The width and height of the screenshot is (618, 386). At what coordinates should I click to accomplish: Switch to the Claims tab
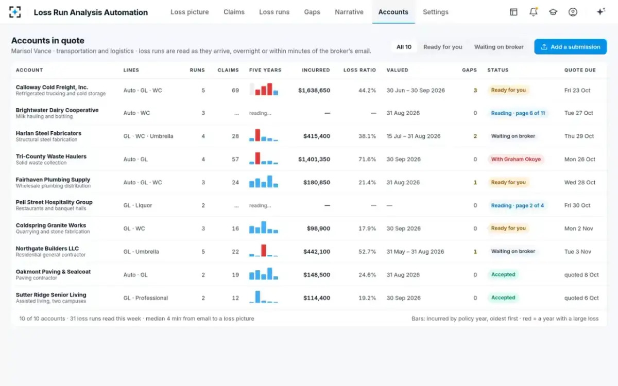[x=234, y=12]
